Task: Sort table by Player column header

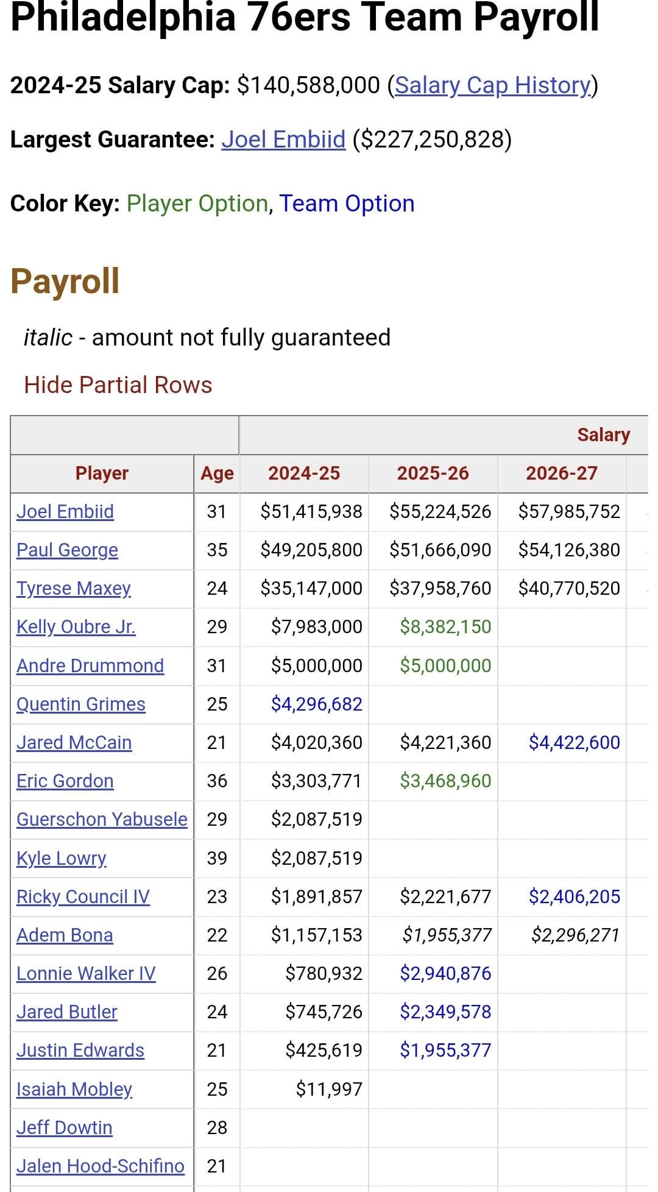Action: tap(102, 474)
